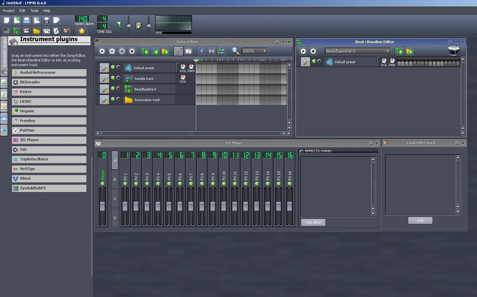Open the Beat/Bassline 0 selector dropdown
Viewport: 477px width, 297px height.
(x=358, y=51)
